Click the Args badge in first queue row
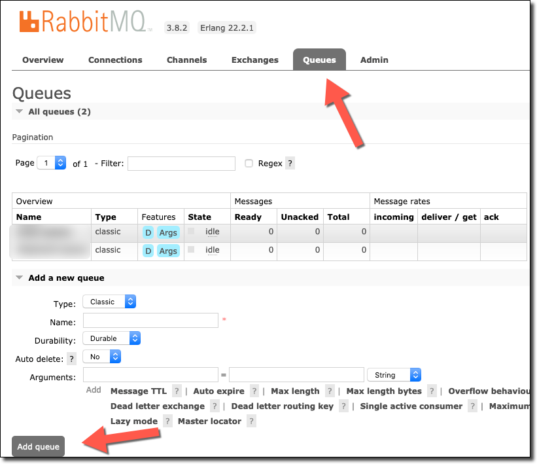537x464 pixels. 168,233
